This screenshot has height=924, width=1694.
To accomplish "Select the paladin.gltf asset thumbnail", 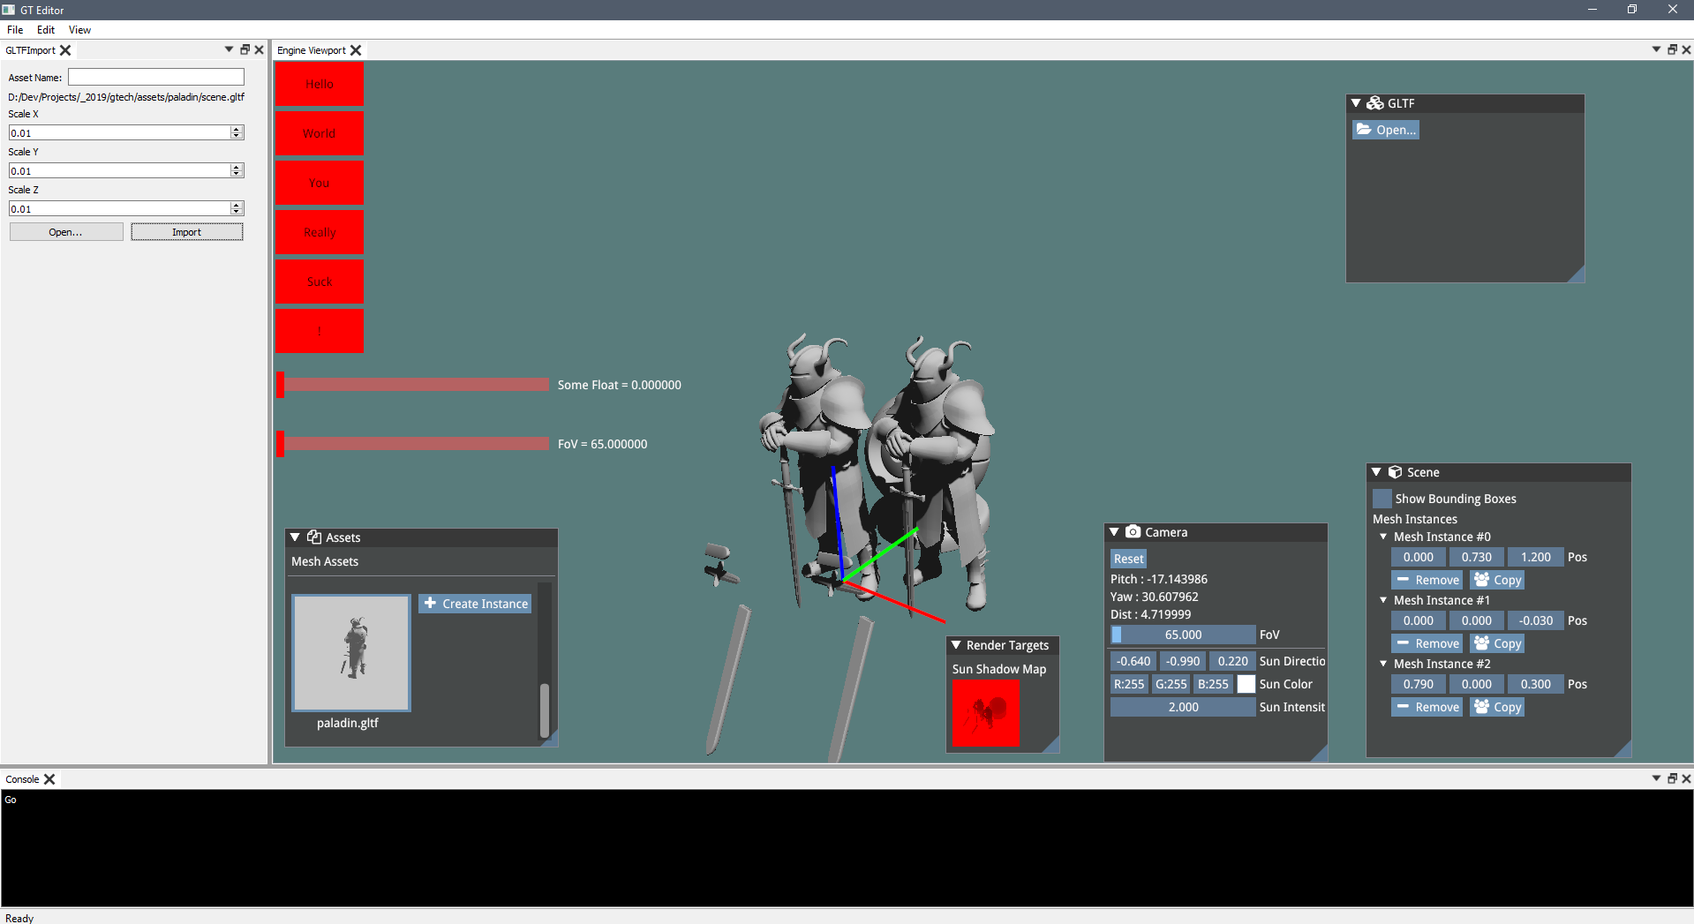I will (351, 652).
